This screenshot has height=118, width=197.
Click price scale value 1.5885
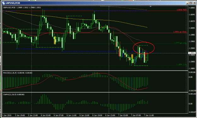(x=192, y=68)
